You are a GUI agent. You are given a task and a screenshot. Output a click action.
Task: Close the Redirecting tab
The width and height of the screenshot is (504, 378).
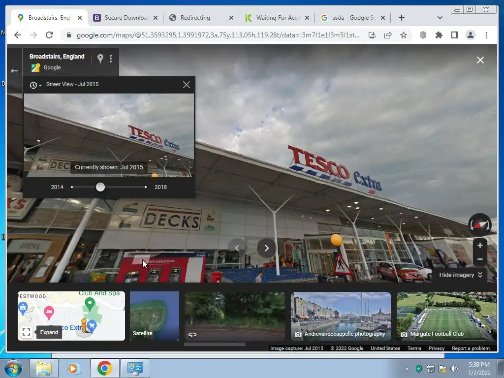tap(231, 18)
